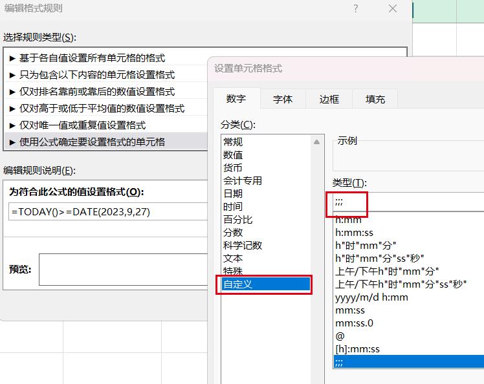The height and width of the screenshot is (384, 484).
Task: Switch to the 边框 tab
Action: [x=329, y=99]
